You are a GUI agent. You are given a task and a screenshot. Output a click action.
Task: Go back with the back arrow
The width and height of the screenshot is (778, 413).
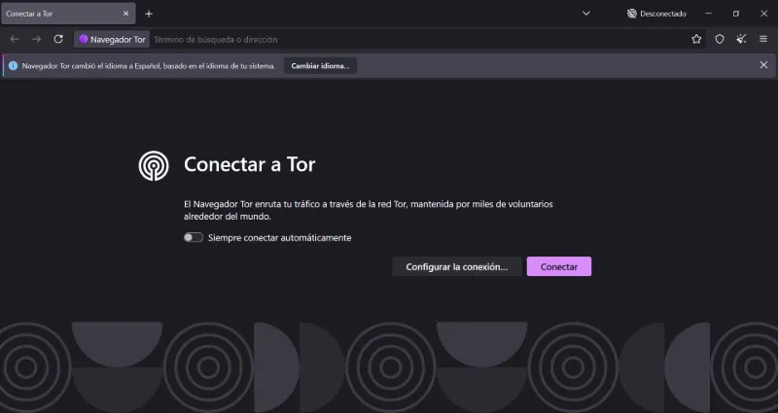15,39
